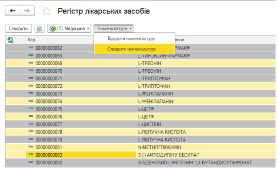Screen dimensions: 278x170
Task: Click the row icon for code 0000000069
Action: click(31, 63)
